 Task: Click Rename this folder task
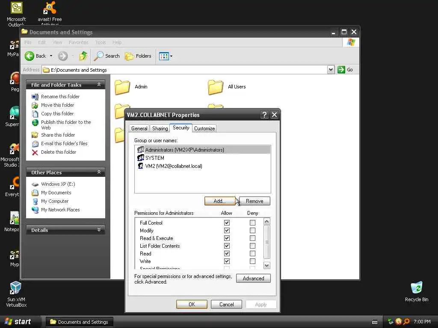(x=60, y=97)
